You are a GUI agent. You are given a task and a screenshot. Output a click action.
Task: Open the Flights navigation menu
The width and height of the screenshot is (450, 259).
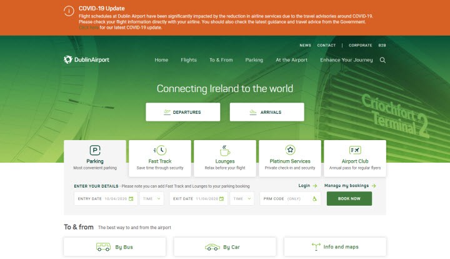click(x=189, y=60)
